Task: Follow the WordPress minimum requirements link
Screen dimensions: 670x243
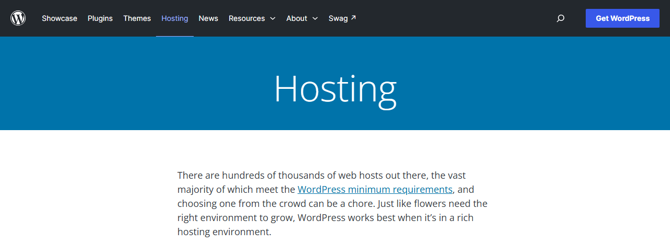Action: [x=375, y=189]
